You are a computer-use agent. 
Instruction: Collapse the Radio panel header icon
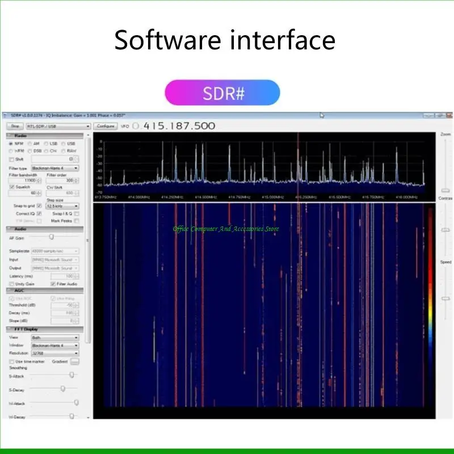[9, 135]
